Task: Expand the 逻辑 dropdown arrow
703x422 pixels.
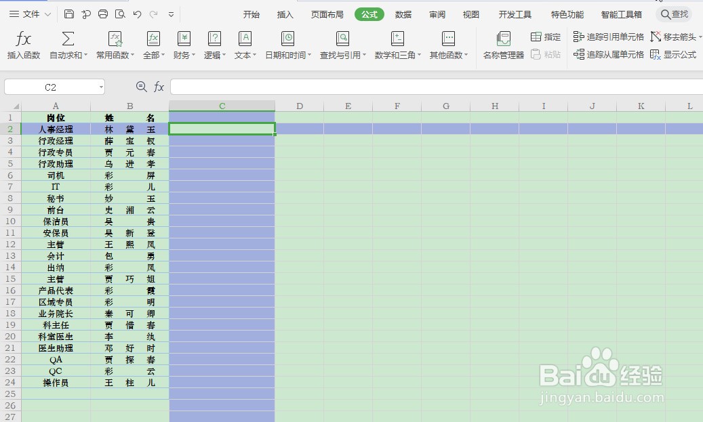Action: point(224,55)
